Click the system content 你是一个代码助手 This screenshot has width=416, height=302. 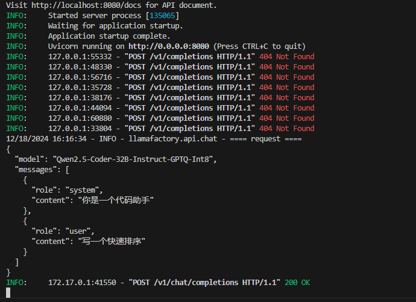pos(116,200)
